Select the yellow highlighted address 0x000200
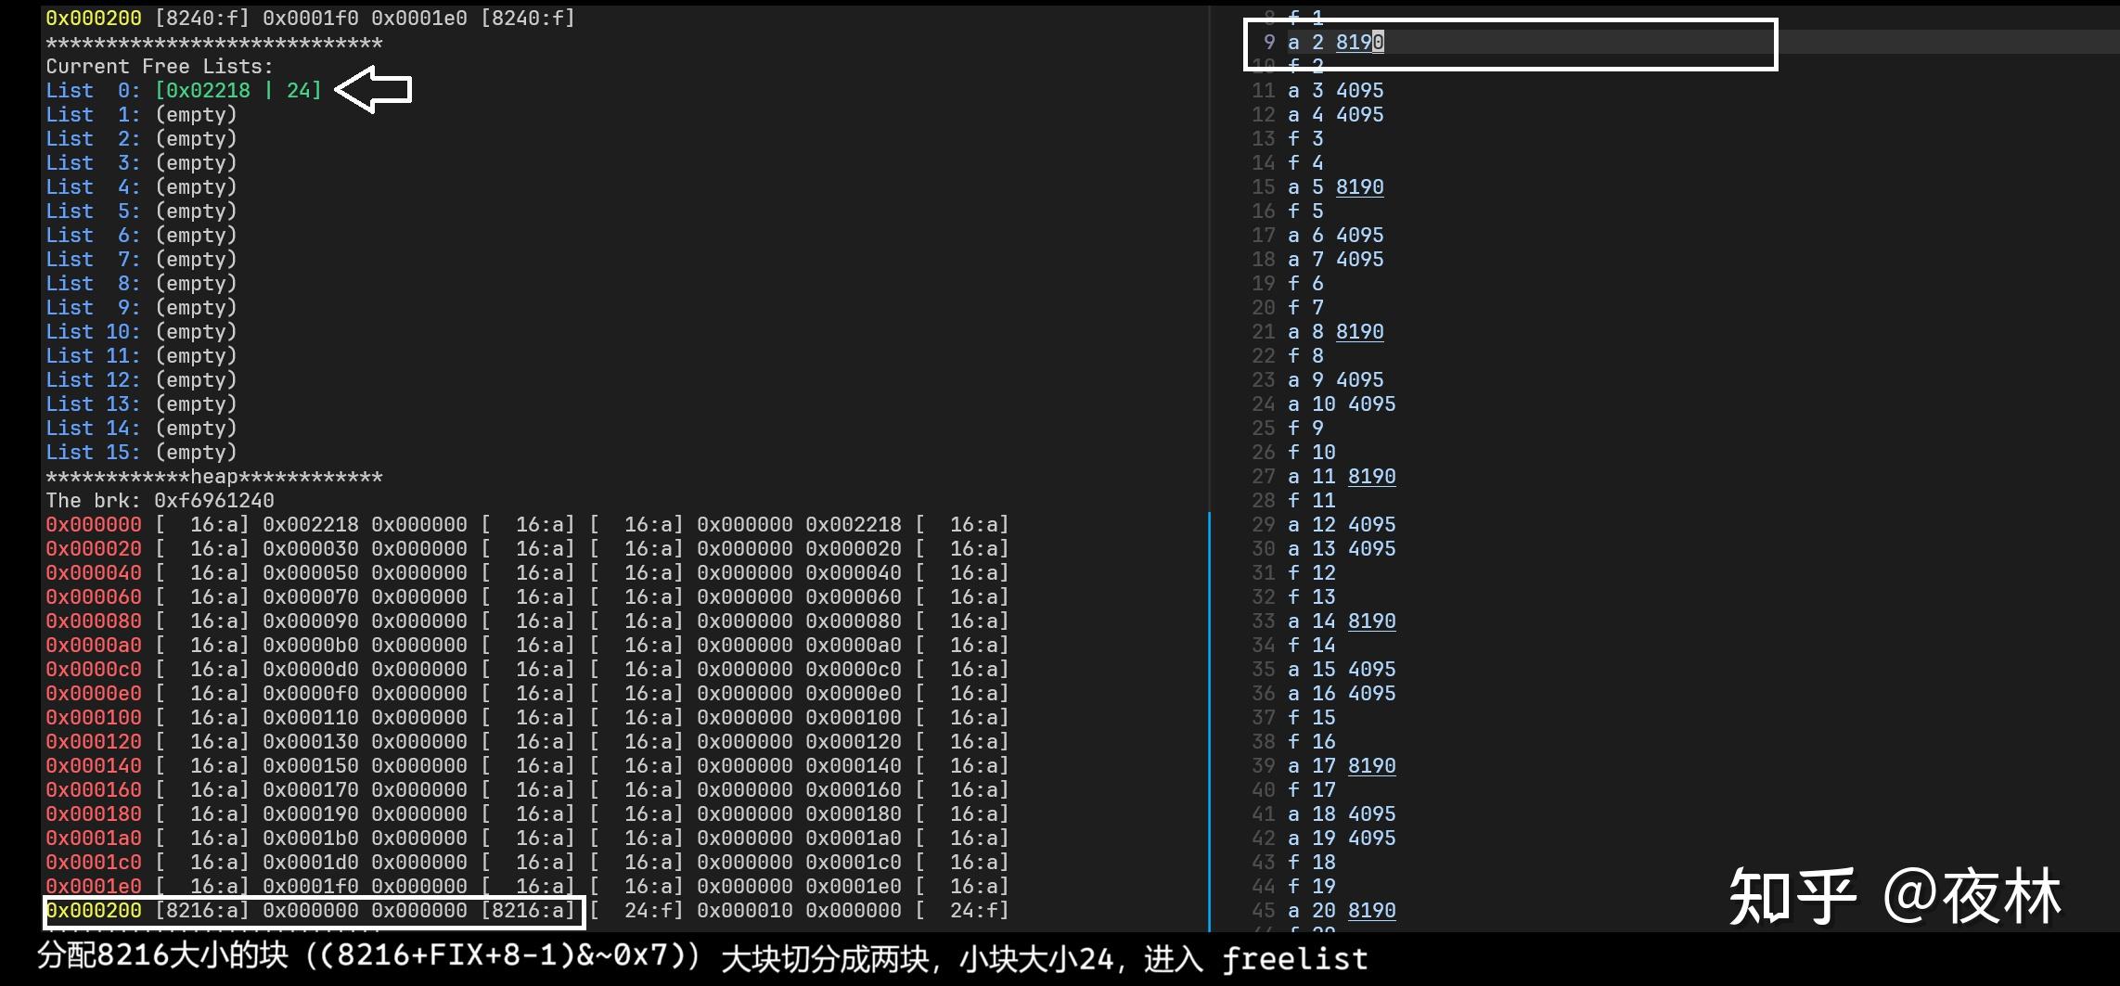This screenshot has height=986, width=2120. [93, 910]
